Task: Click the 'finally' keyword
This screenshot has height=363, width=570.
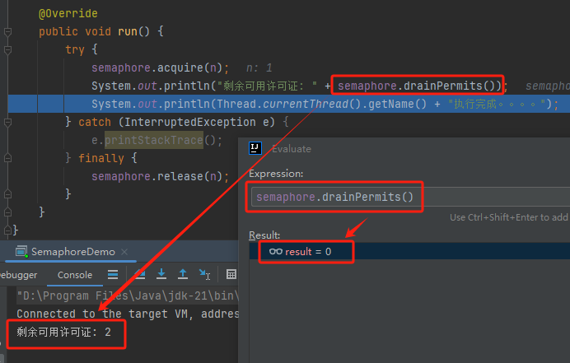Action: [x=101, y=158]
